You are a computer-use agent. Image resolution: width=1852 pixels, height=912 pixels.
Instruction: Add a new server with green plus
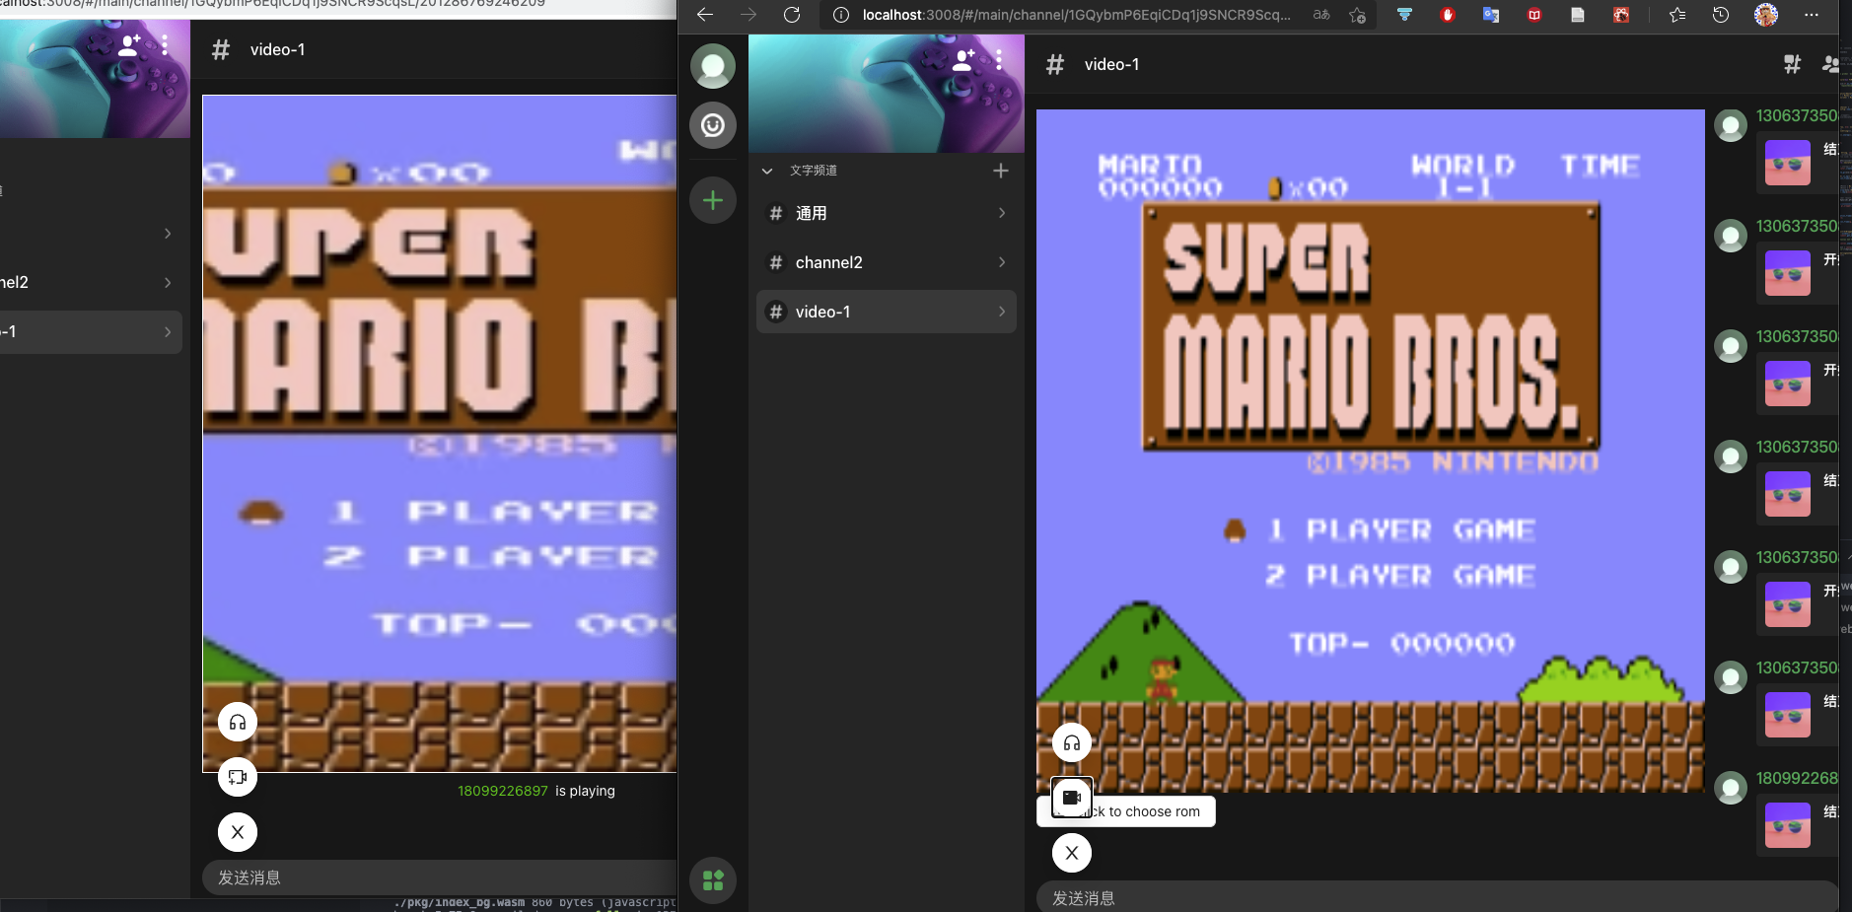tap(713, 200)
